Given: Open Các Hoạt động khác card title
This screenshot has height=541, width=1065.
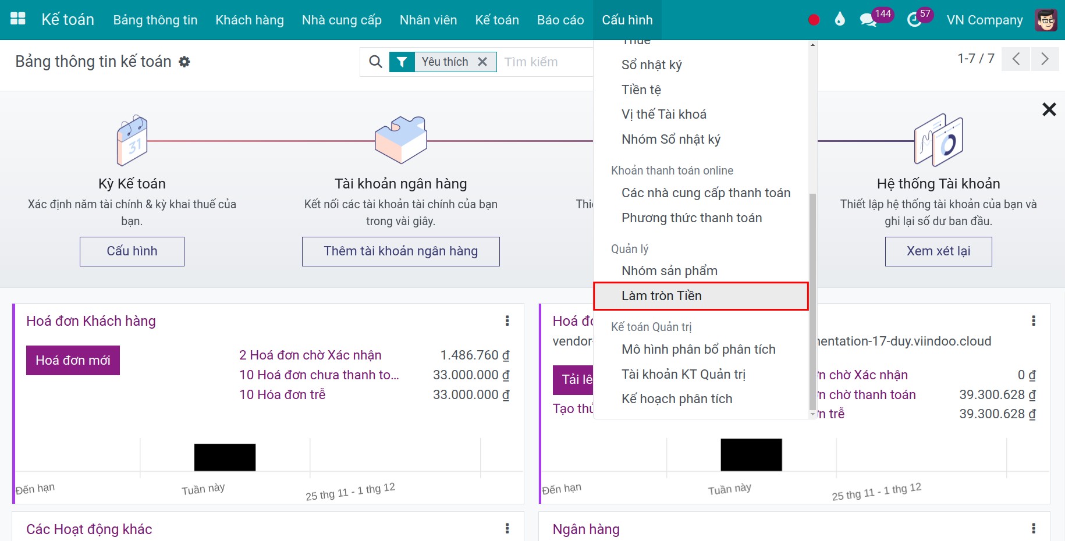Looking at the screenshot, I should coord(89,529).
